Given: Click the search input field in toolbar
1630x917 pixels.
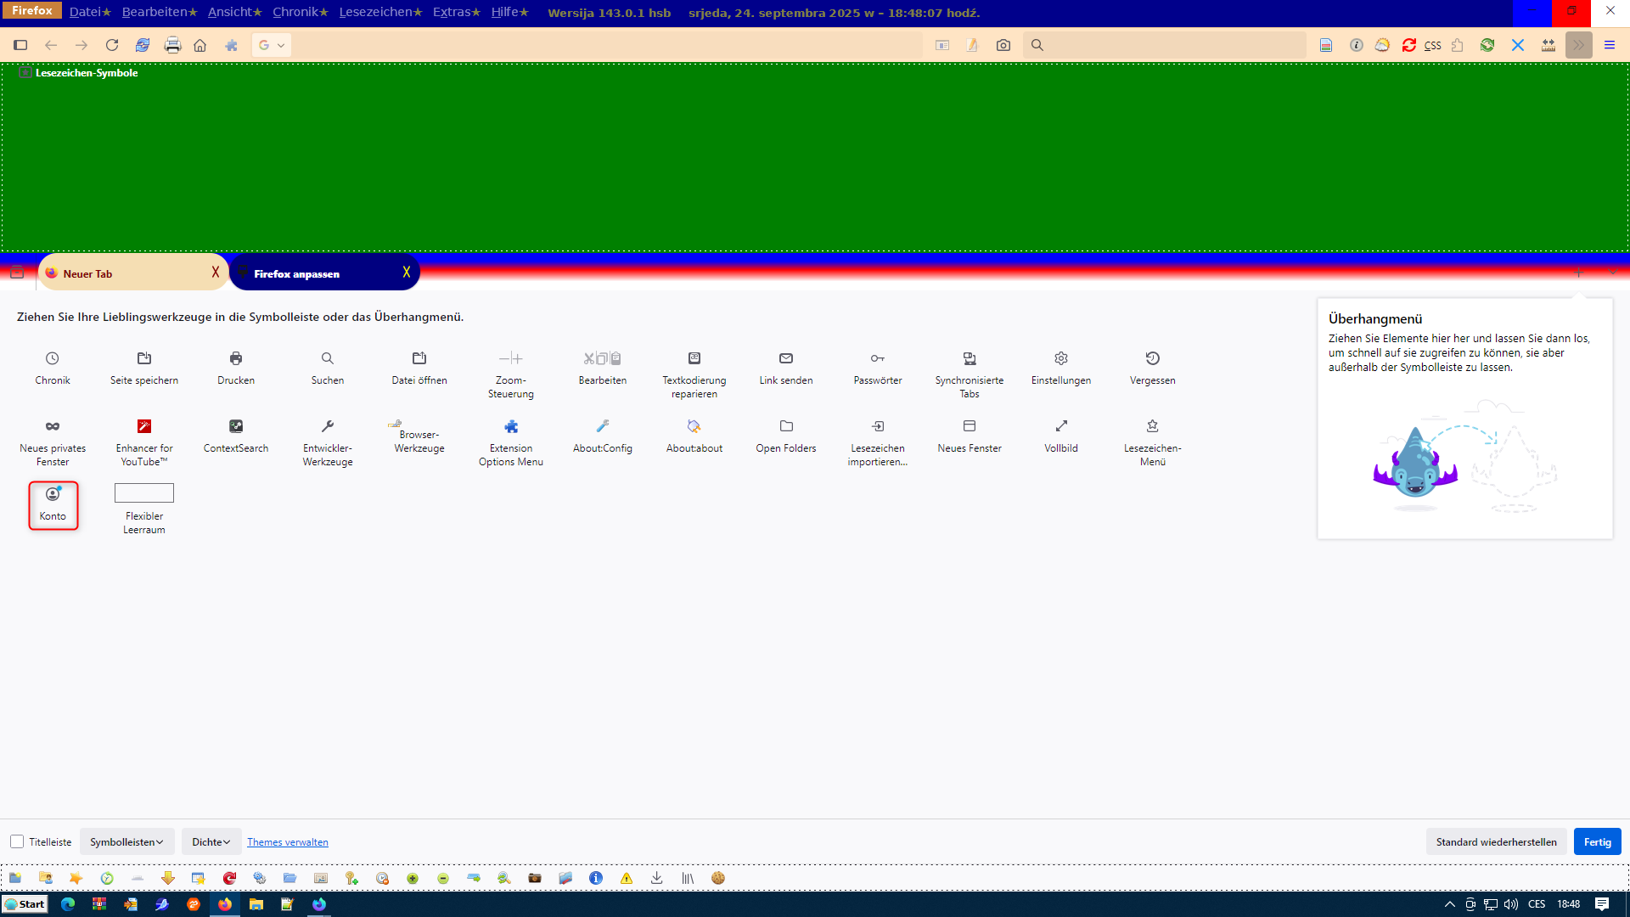Looking at the screenshot, I should (1172, 45).
